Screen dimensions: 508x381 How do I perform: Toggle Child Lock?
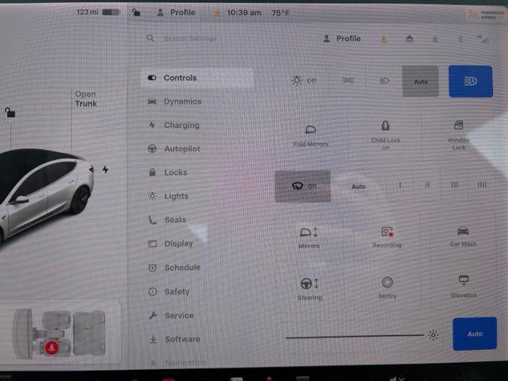(x=385, y=135)
